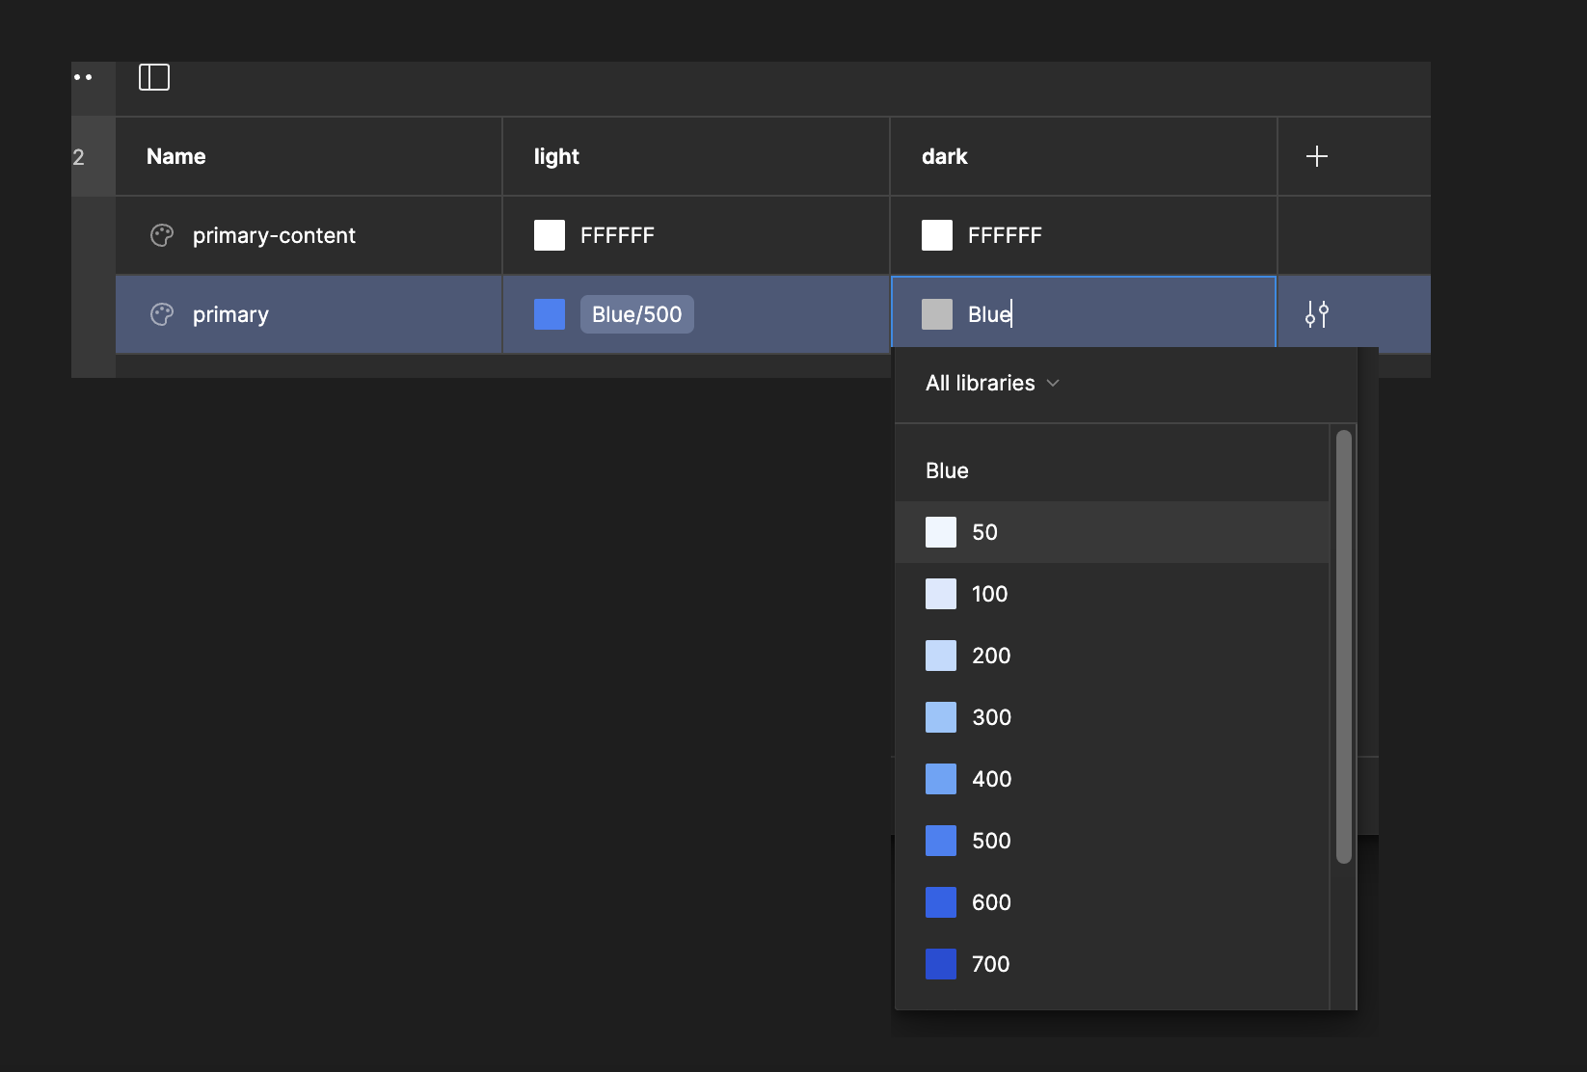Select Blue 50 color variable
1587x1072 pixels.
click(x=1112, y=532)
